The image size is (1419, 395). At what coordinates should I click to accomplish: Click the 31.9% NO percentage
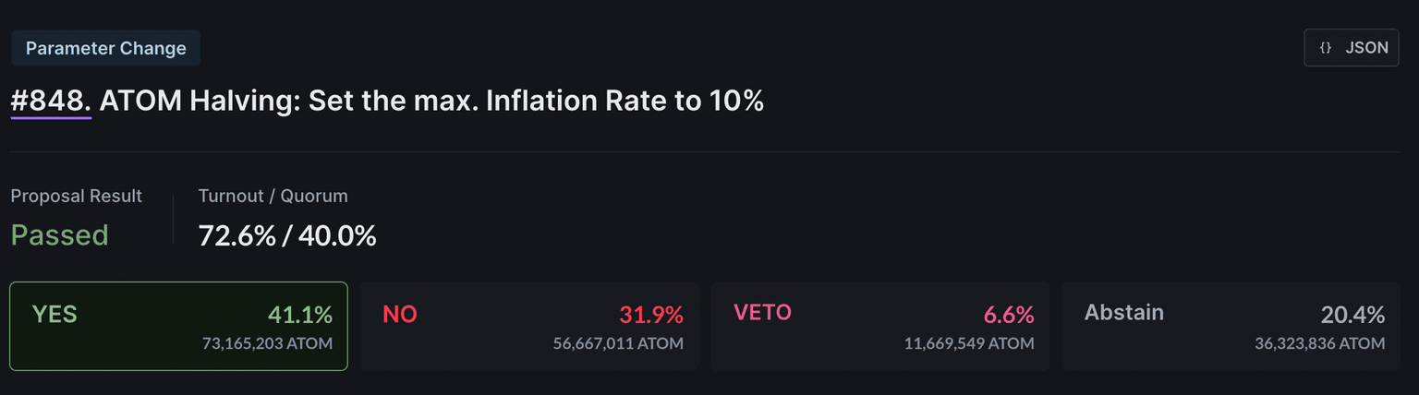(x=651, y=315)
